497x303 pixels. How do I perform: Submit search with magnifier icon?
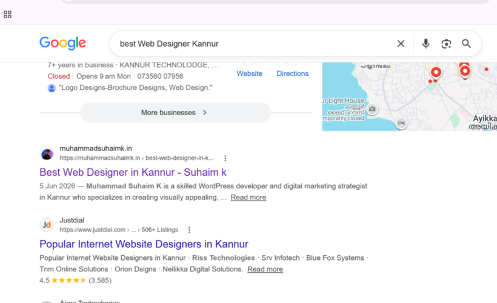coord(466,44)
